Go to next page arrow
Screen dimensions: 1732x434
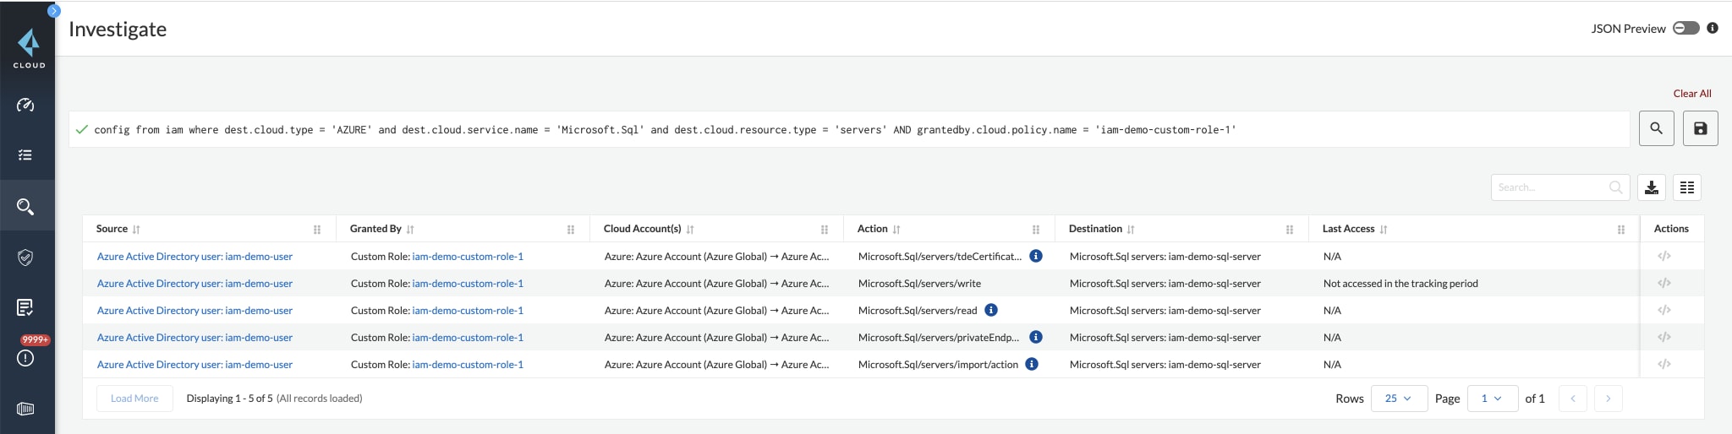coord(1608,399)
